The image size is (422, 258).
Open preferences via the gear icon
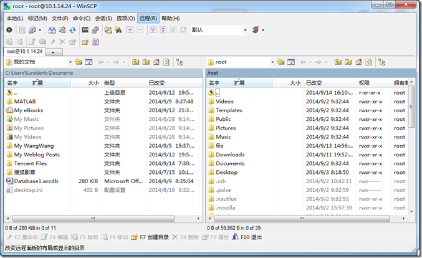pyautogui.click(x=9, y=30)
